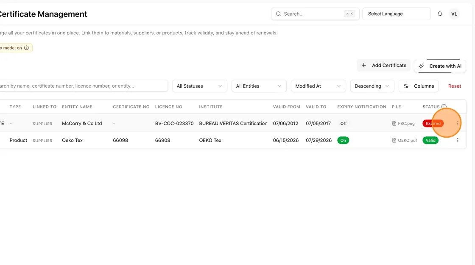Click the status info icon in the table header
The height and width of the screenshot is (265, 475).
(x=444, y=107)
